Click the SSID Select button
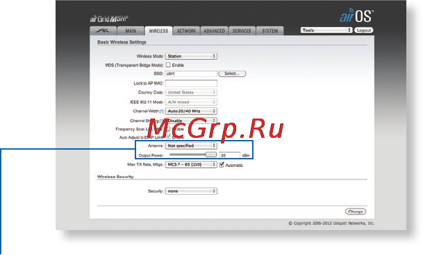The height and width of the screenshot is (255, 423). tap(232, 73)
